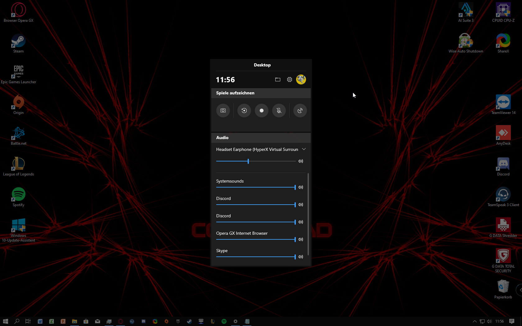Click the record last 30 seconds button
This screenshot has width=522, height=326.
pyautogui.click(x=244, y=111)
